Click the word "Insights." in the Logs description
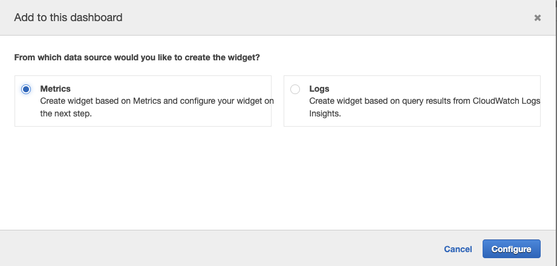 pos(325,113)
